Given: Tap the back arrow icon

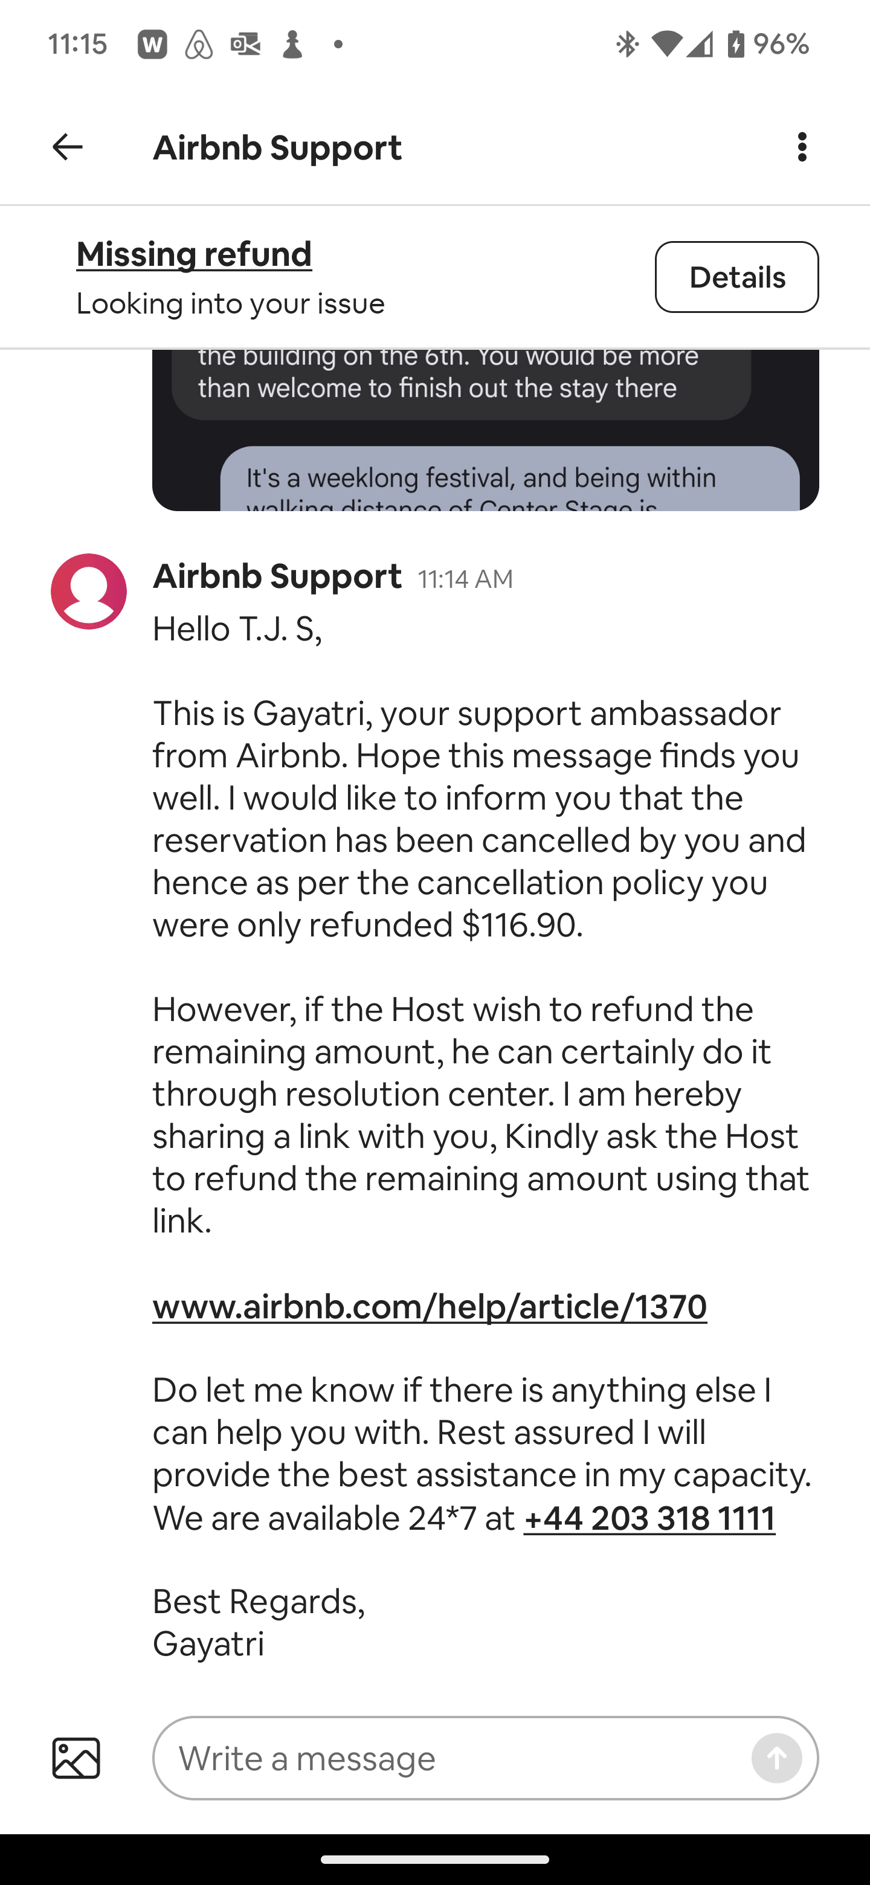Looking at the screenshot, I should pos(67,147).
